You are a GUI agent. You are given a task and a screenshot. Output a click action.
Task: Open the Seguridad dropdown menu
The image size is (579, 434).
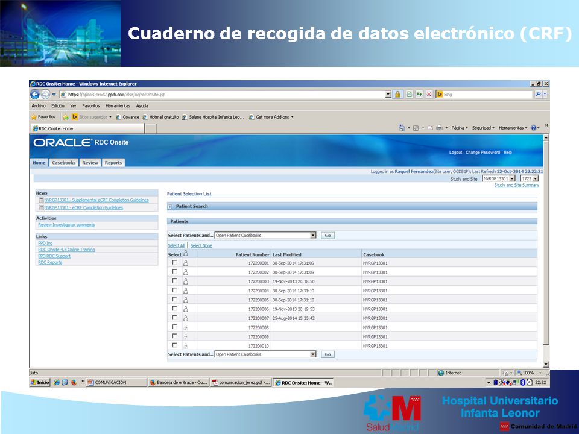pyautogui.click(x=483, y=128)
